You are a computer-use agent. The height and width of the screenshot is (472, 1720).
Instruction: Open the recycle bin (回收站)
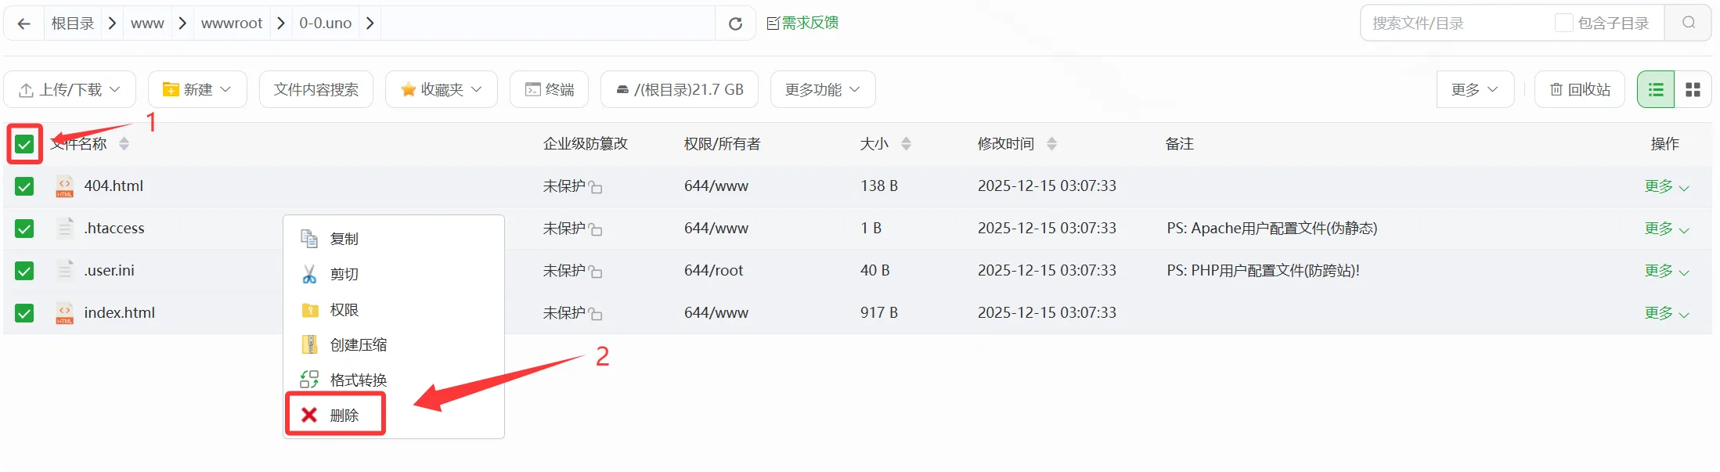pos(1580,89)
